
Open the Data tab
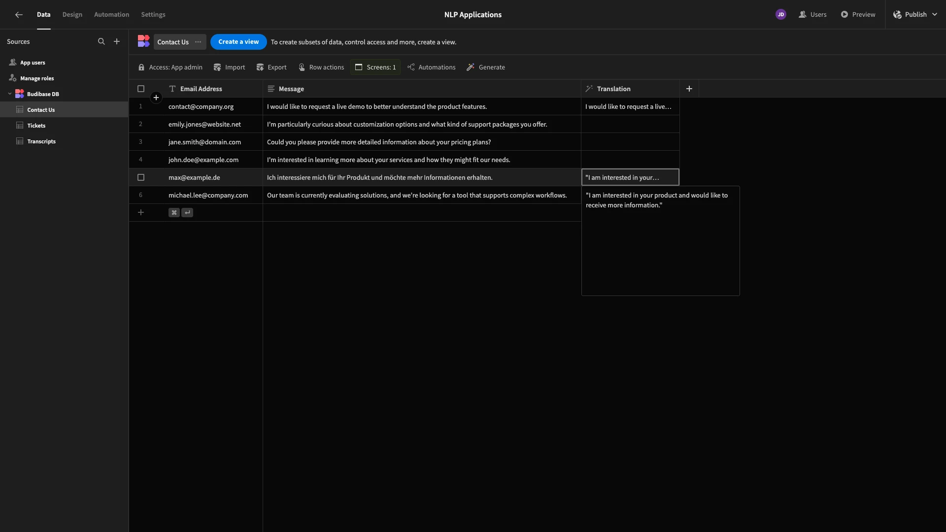tap(43, 15)
